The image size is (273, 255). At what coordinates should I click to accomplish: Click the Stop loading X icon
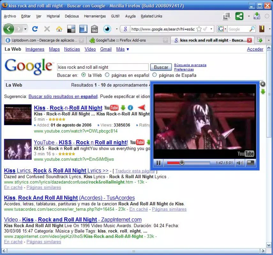pyautogui.click(x=47, y=29)
